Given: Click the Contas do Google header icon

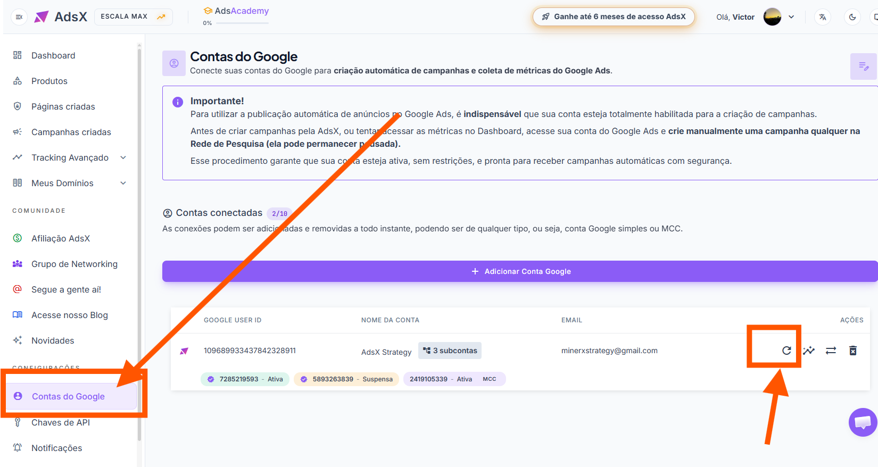Looking at the screenshot, I should (x=174, y=63).
